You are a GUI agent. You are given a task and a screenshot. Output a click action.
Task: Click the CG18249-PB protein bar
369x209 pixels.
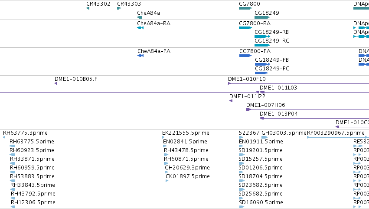point(263,64)
